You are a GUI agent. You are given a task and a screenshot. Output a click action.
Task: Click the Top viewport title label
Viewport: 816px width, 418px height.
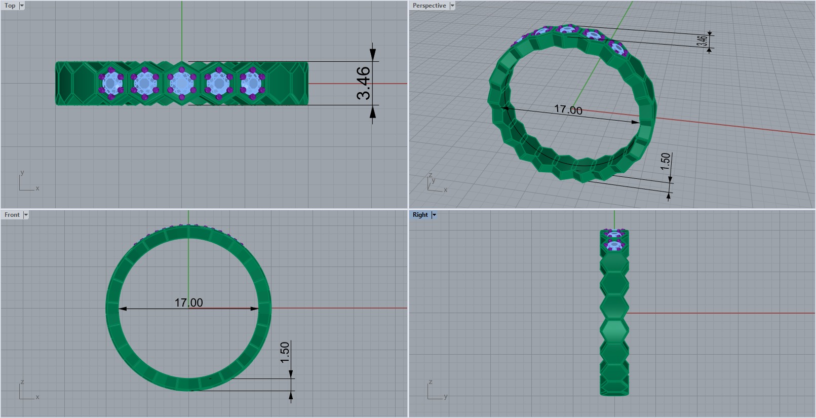point(10,6)
